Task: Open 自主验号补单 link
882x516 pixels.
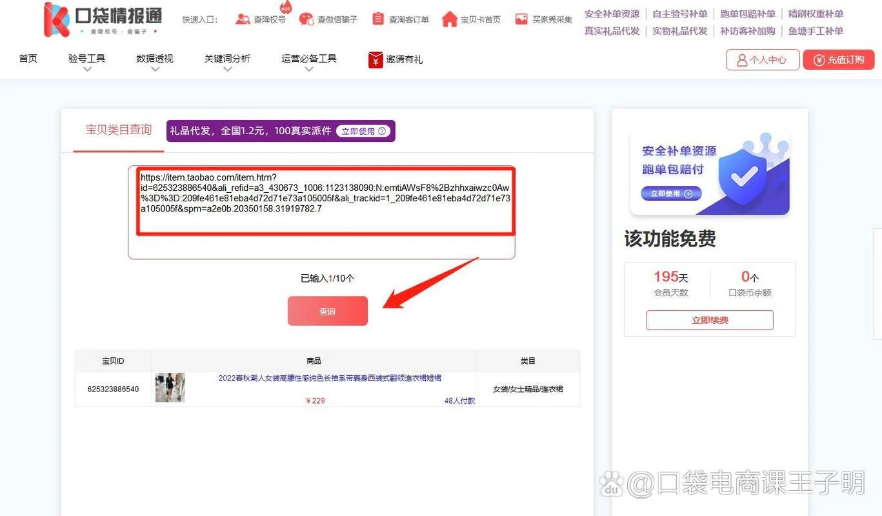Action: [680, 14]
